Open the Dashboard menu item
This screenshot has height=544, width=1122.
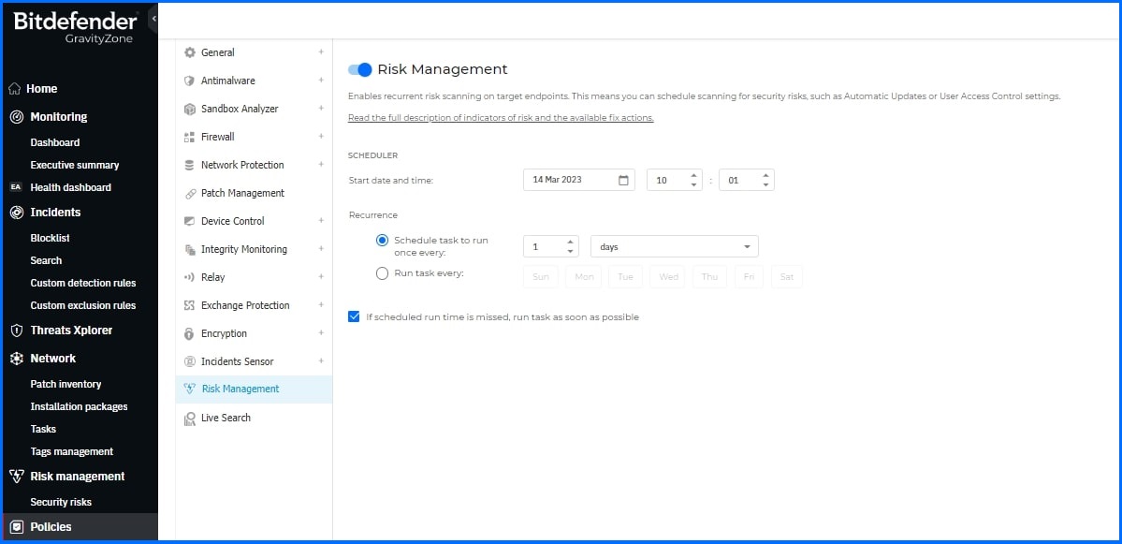coord(55,142)
